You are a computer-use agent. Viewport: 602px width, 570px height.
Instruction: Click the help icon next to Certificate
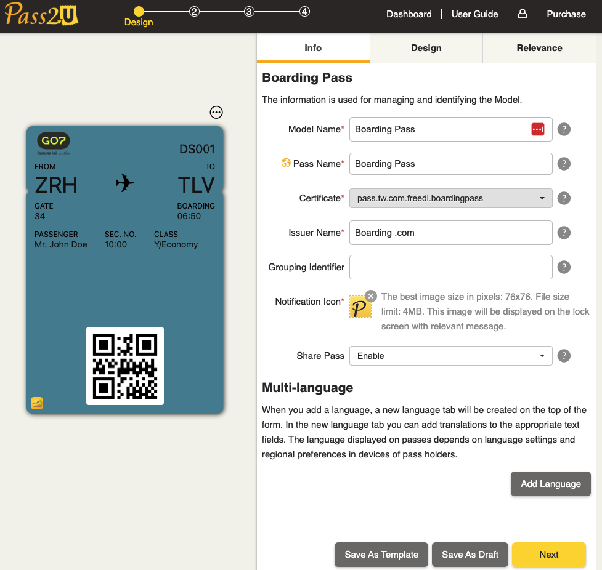pyautogui.click(x=564, y=198)
